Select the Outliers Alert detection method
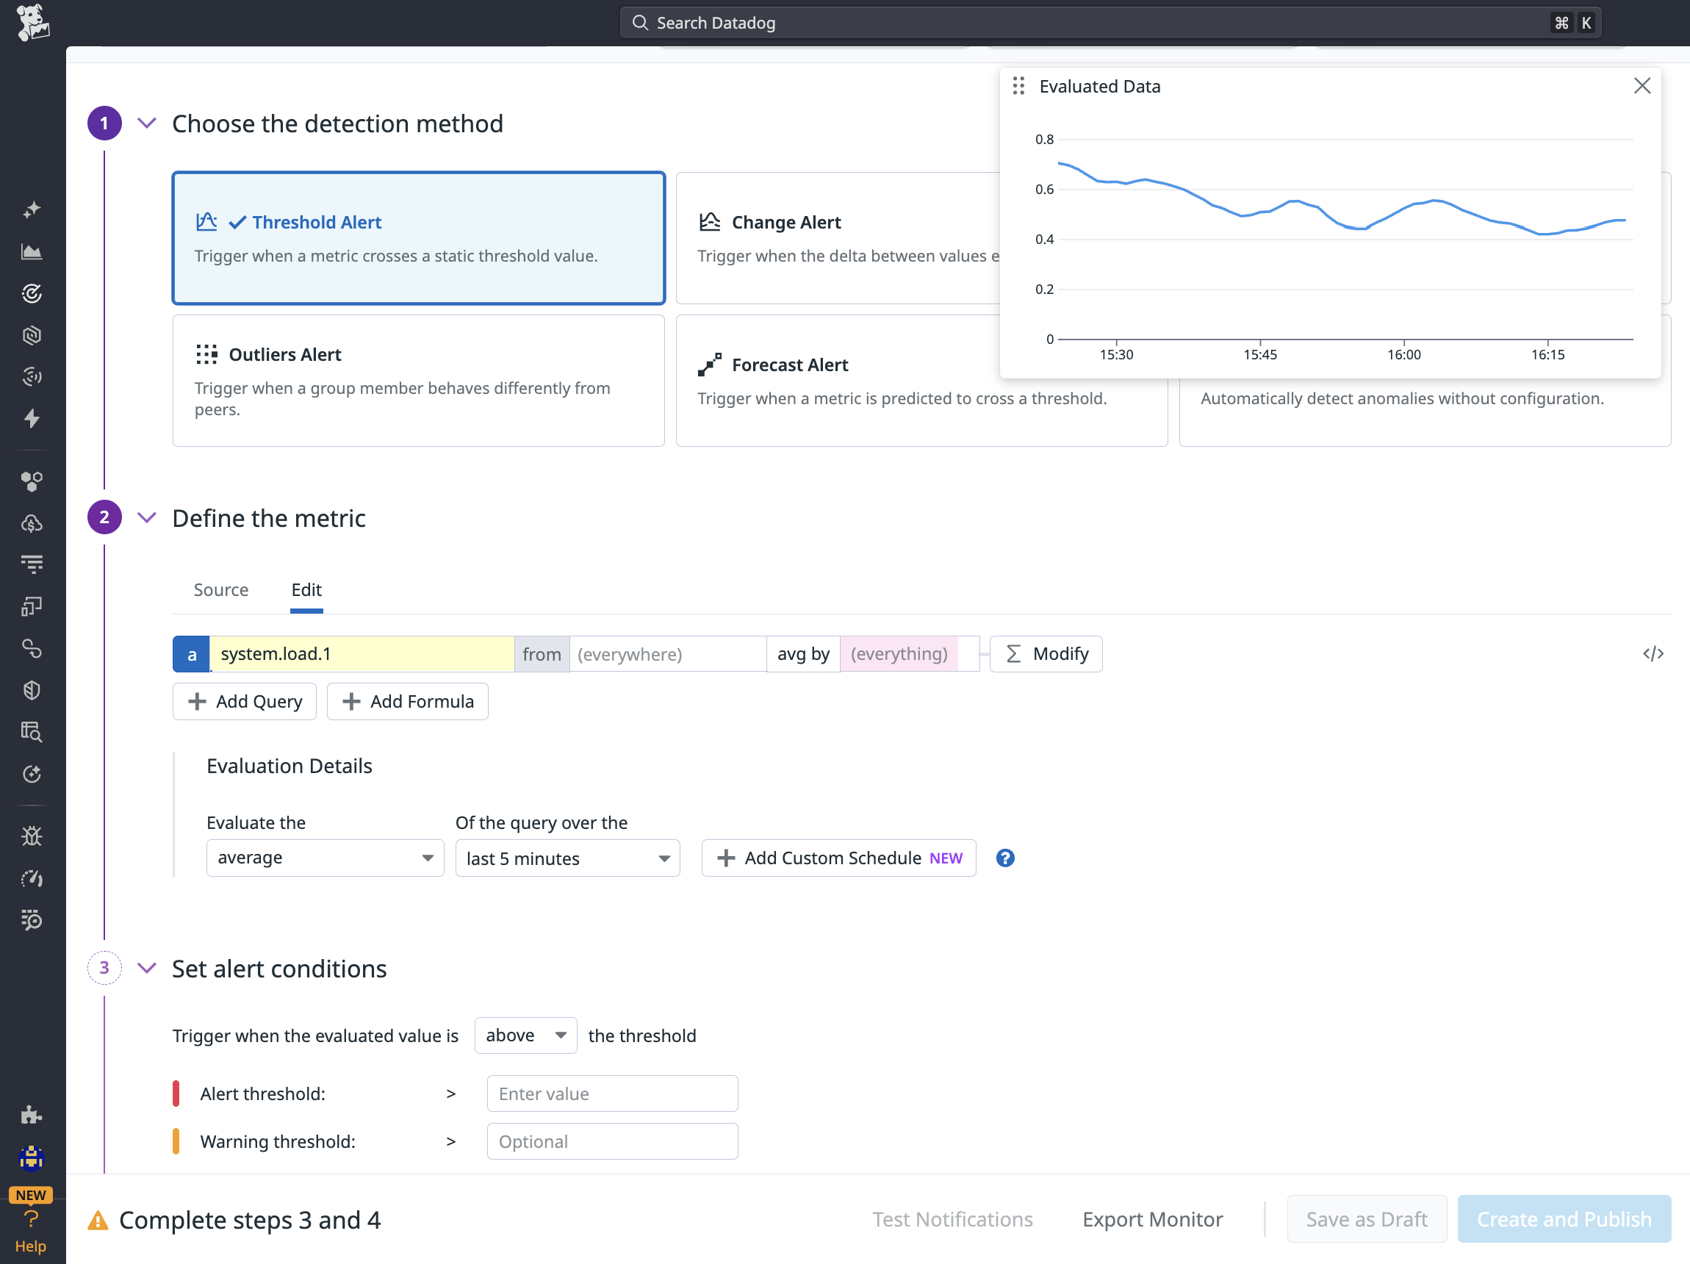Screen dimensions: 1690x1264 419,381
